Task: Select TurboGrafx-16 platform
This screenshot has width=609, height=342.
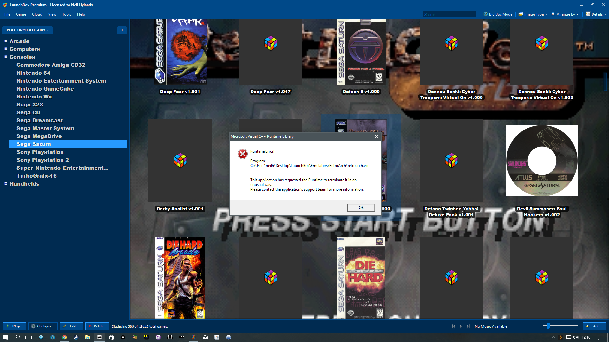Action: coord(36,176)
